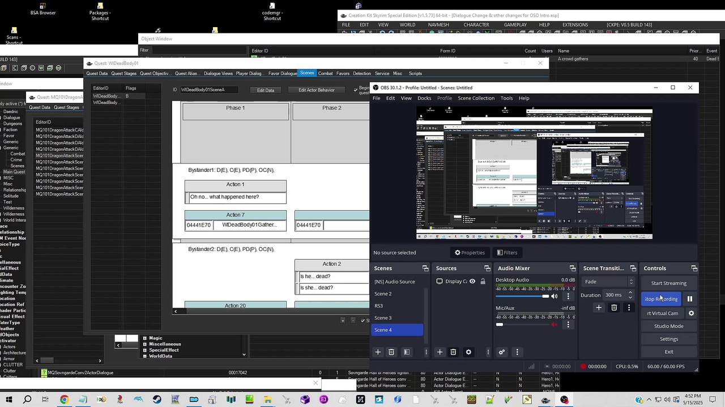Open the Combat tab in quest window
Screen dimensions: 725x407
325,73
